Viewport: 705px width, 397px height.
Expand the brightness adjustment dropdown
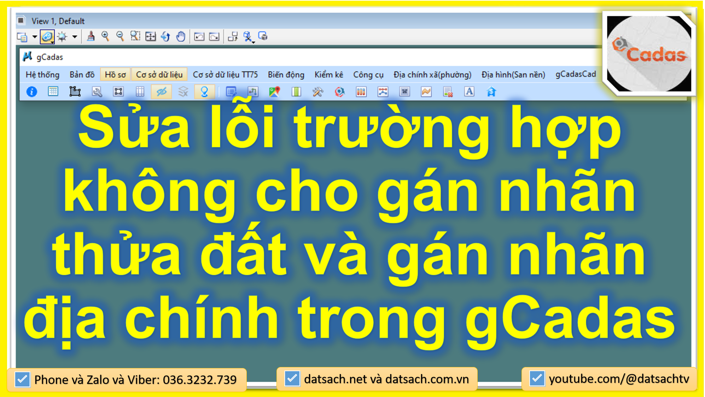75,36
